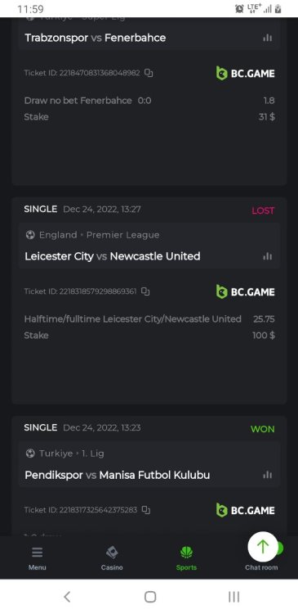This screenshot has width=298, height=614.
Task: Open Pendikspor vs Manisa Futbol Kulubu match
Action: pyautogui.click(x=118, y=475)
